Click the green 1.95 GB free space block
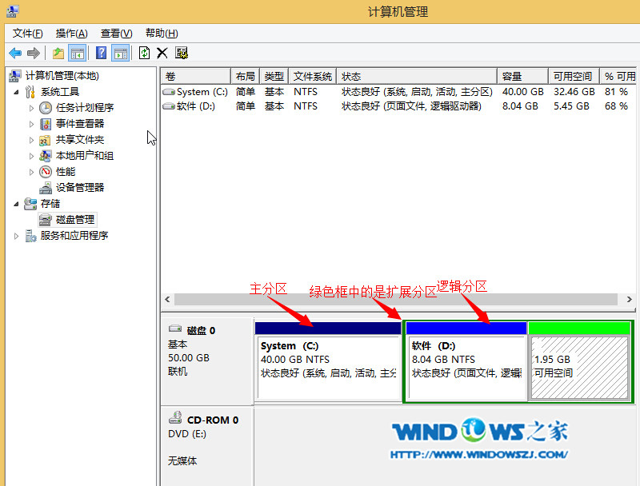Viewport: 640px width, 486px height. pyautogui.click(x=579, y=368)
